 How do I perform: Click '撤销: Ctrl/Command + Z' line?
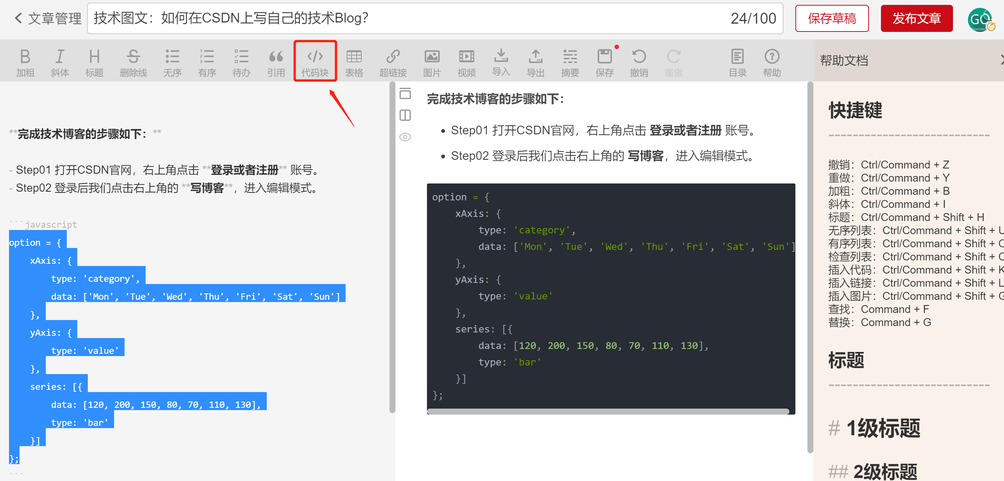tap(889, 165)
